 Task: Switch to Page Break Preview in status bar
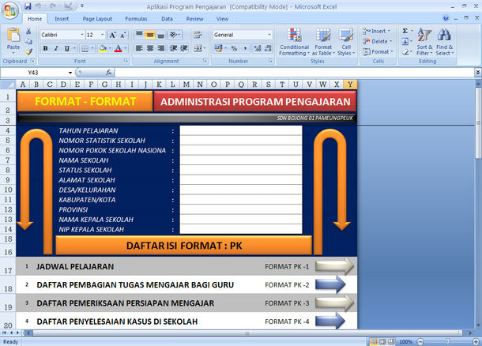391,342
